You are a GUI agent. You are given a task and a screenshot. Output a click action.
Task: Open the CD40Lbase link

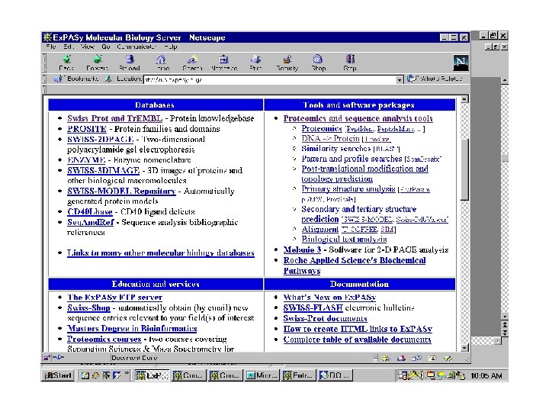[x=90, y=211]
